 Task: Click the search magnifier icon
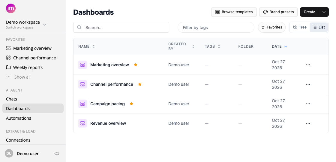tap(79, 27)
